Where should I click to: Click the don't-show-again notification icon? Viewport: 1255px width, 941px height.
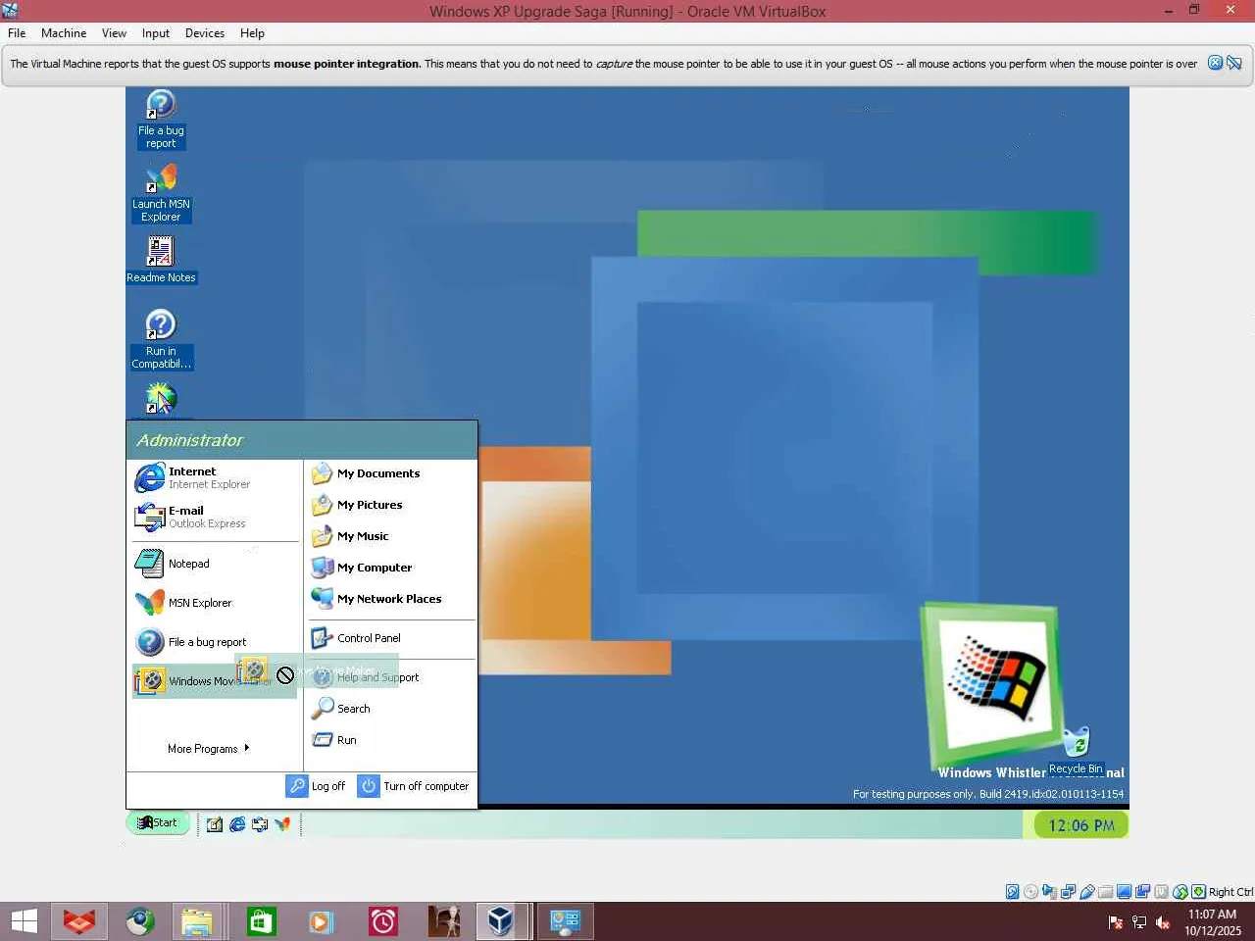click(1234, 63)
